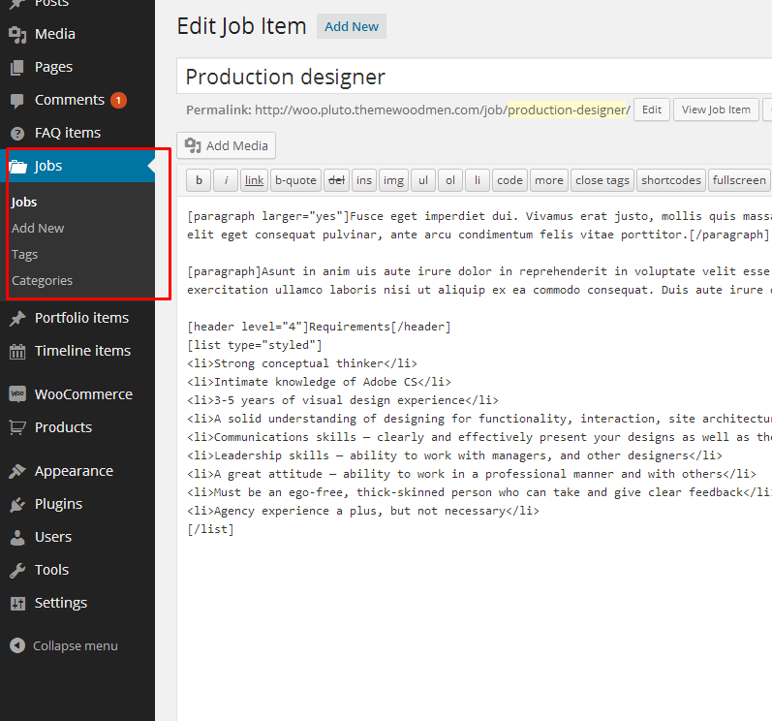The width and height of the screenshot is (772, 721).
Task: Click the FAQ items question-mark icon
Action: pos(17,134)
